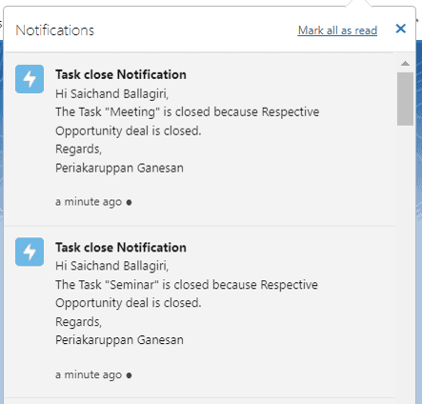Screen dimensions: 422x404
Task: Click the Notifications panel heading
Action: 55,30
